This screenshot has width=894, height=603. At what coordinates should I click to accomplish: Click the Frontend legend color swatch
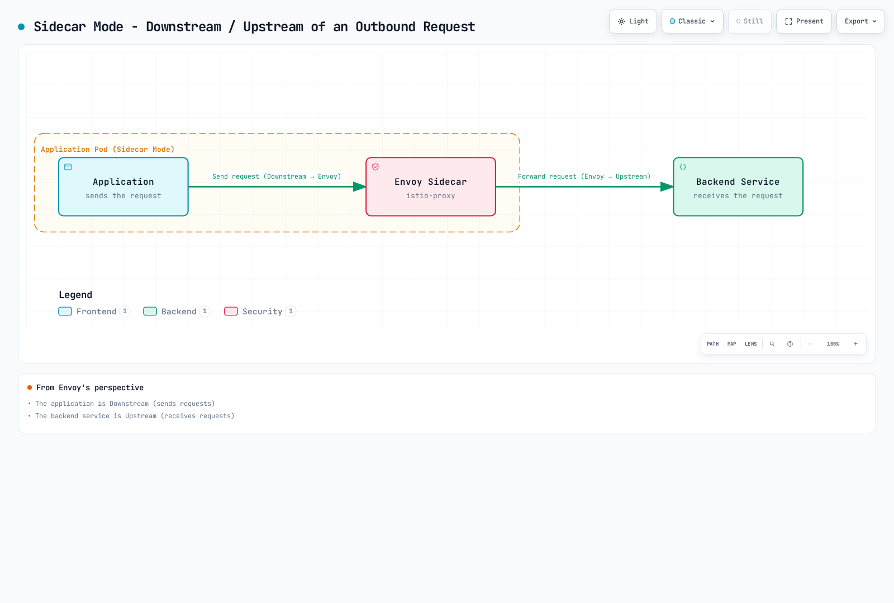click(65, 312)
